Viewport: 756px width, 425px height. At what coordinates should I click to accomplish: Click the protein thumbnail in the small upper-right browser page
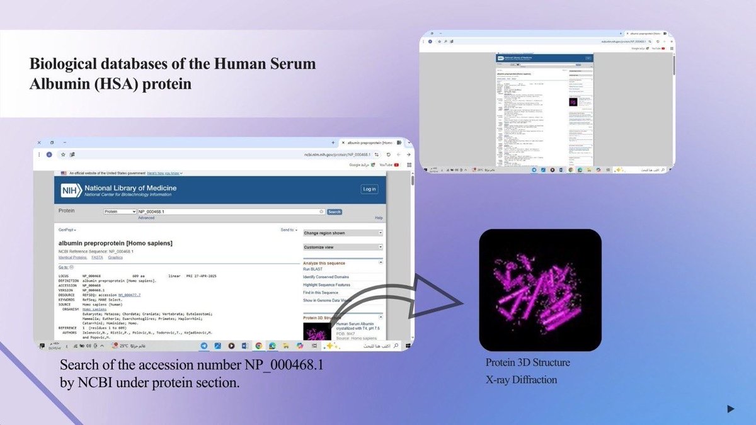(x=573, y=101)
